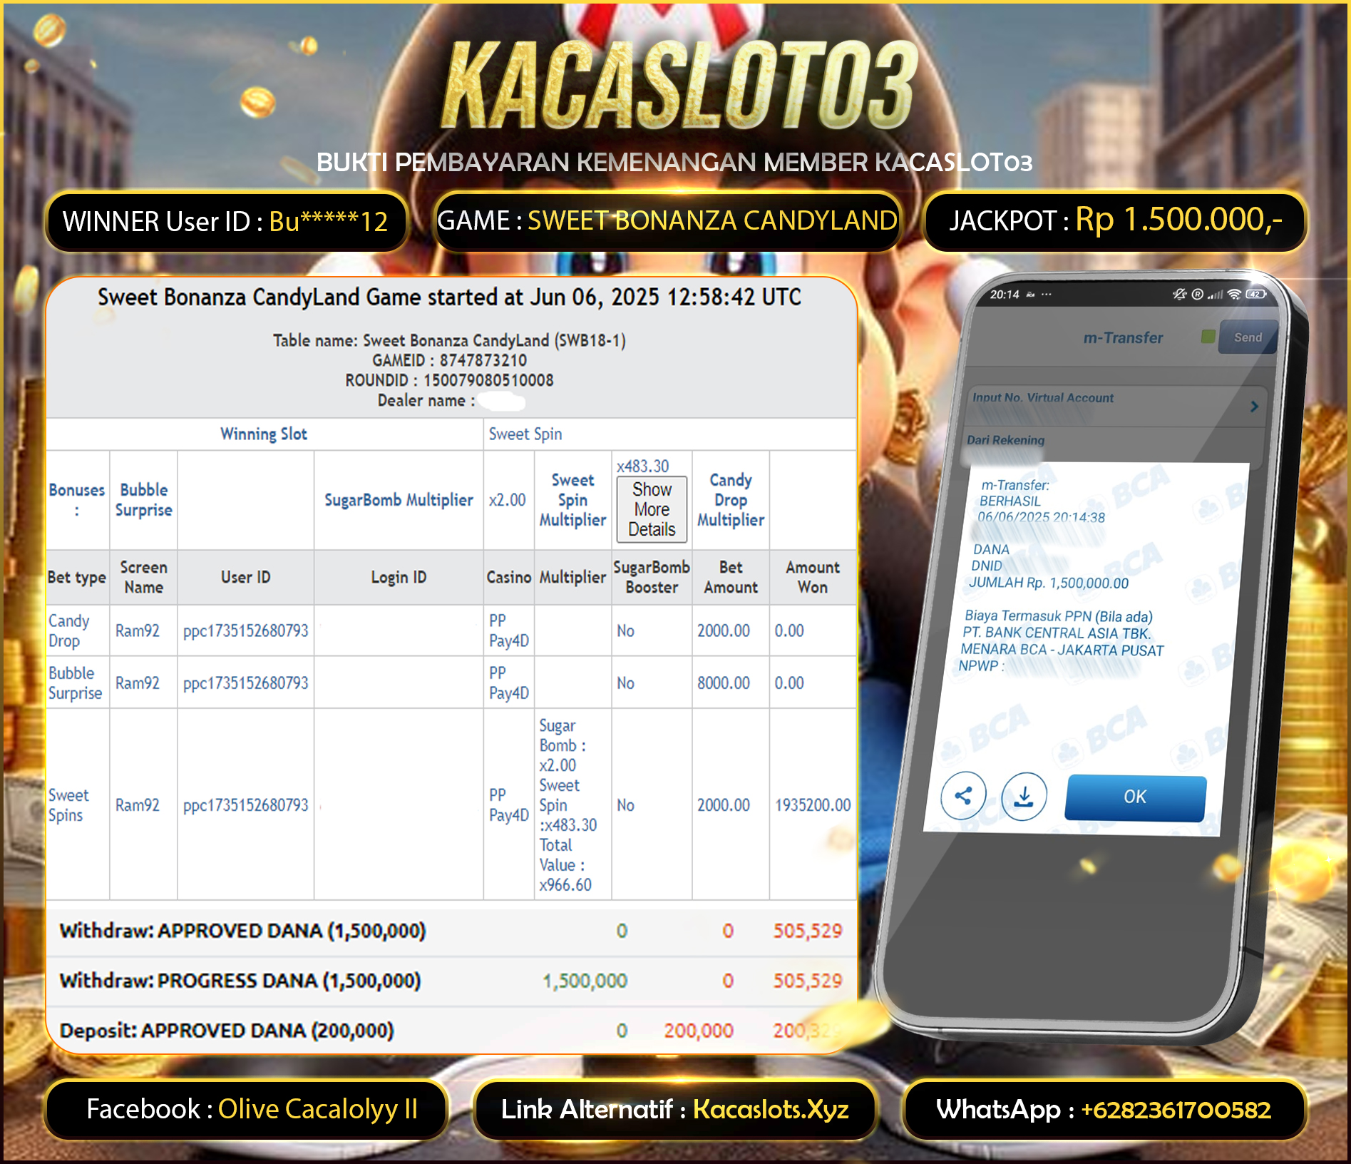Click the Bet type column header
The image size is (1351, 1164).
coord(77,577)
